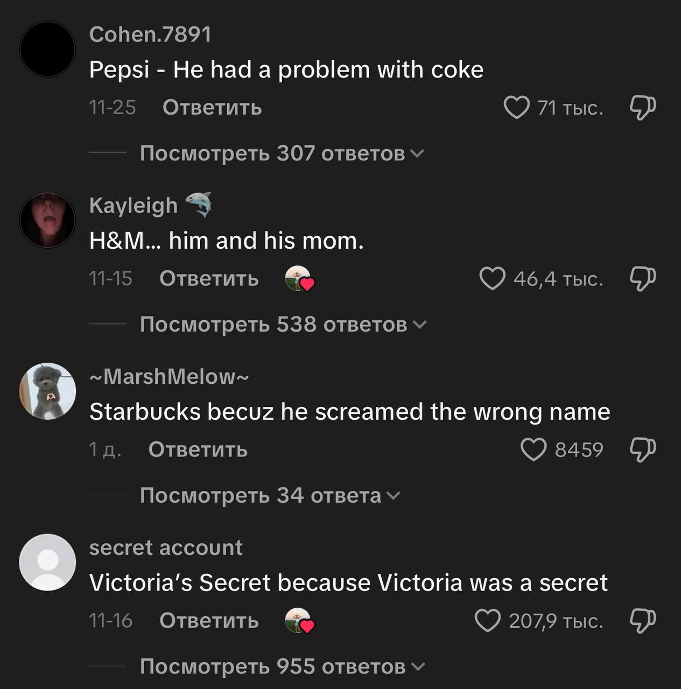Tap the heart on Victoria's Secret comment
This screenshot has height=689, width=681.
coord(488,621)
